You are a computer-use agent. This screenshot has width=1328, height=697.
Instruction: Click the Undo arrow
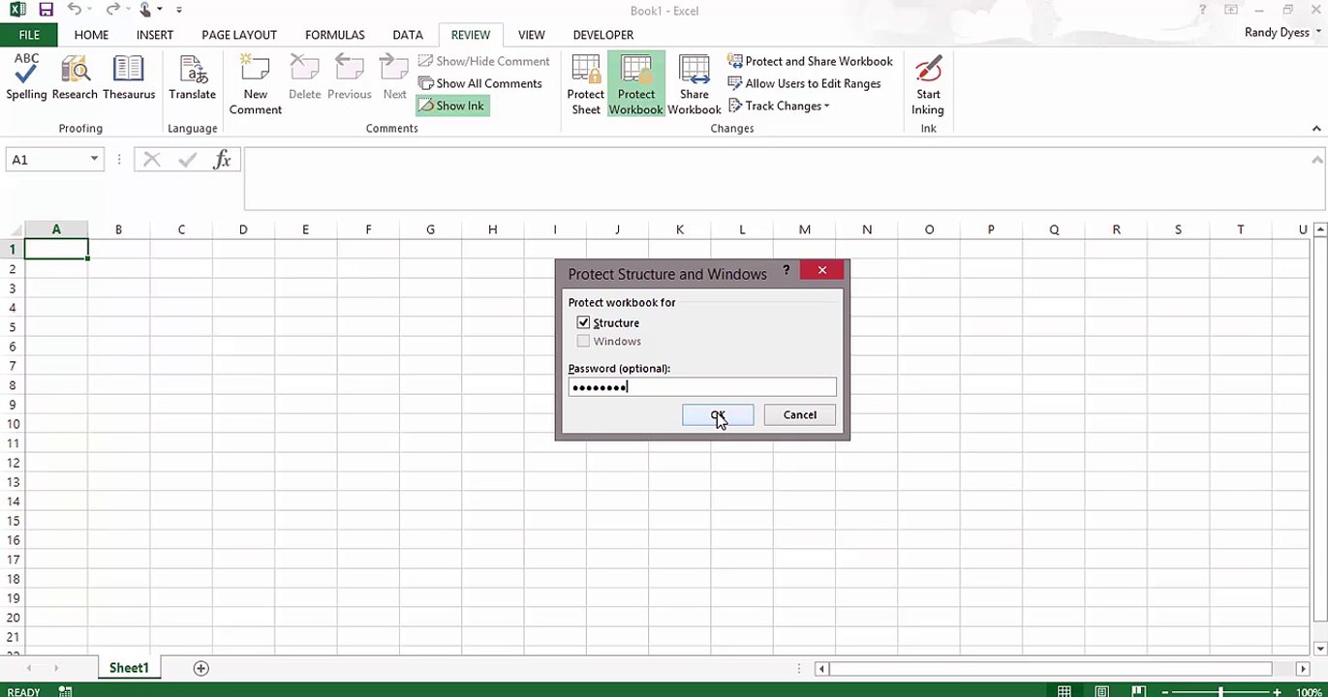pos(75,10)
